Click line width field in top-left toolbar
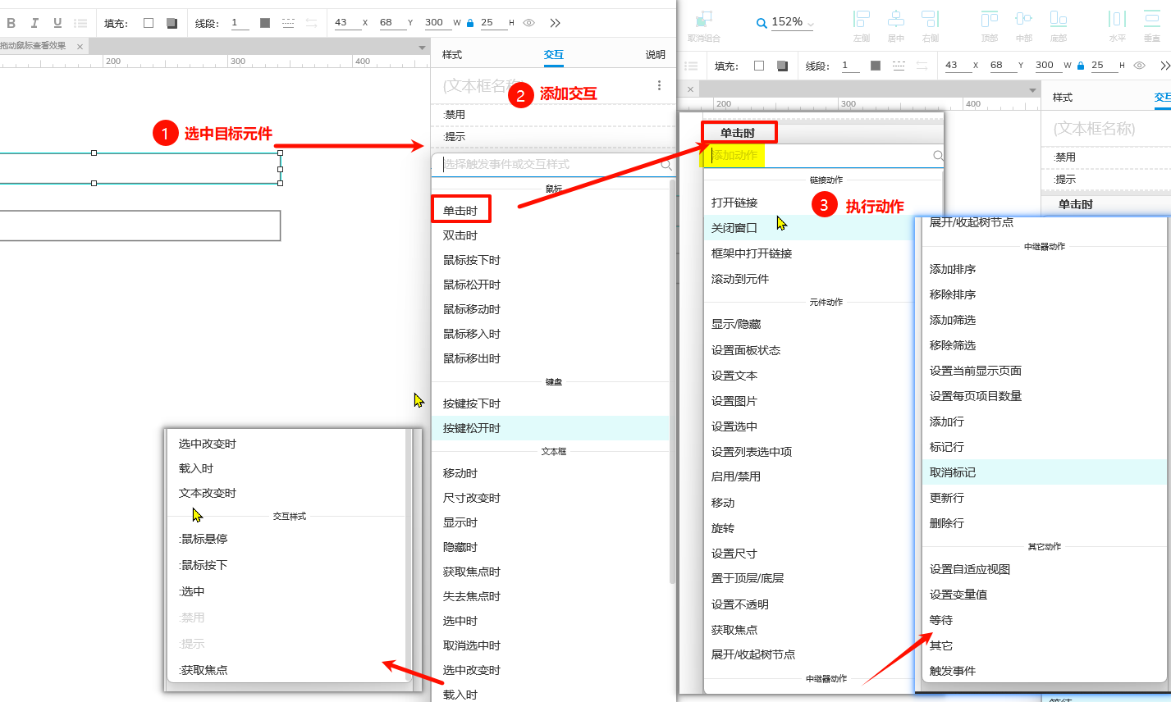Image resolution: width=1171 pixels, height=702 pixels. (x=240, y=23)
